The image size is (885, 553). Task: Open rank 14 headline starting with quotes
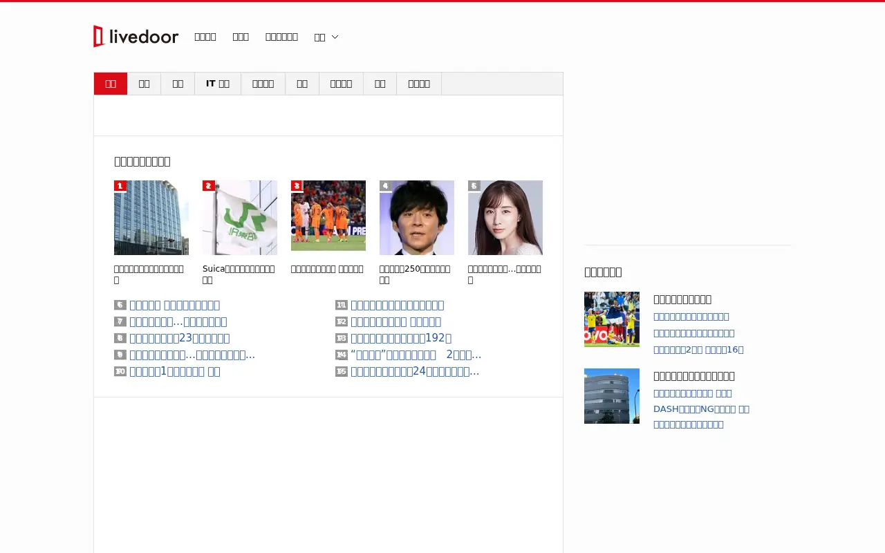tap(416, 355)
